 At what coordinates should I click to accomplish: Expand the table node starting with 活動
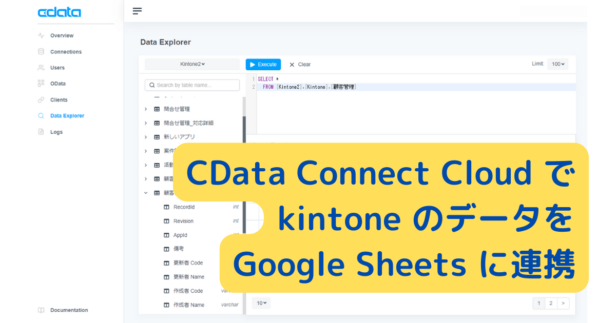[x=146, y=165]
